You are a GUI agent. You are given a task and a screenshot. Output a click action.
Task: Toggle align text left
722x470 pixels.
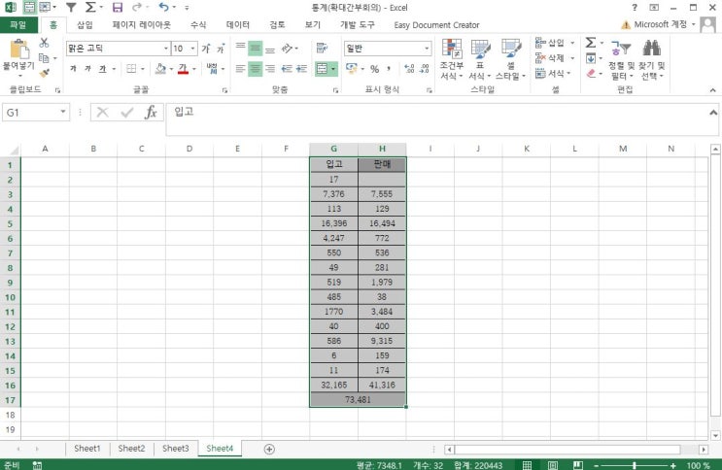click(240, 69)
